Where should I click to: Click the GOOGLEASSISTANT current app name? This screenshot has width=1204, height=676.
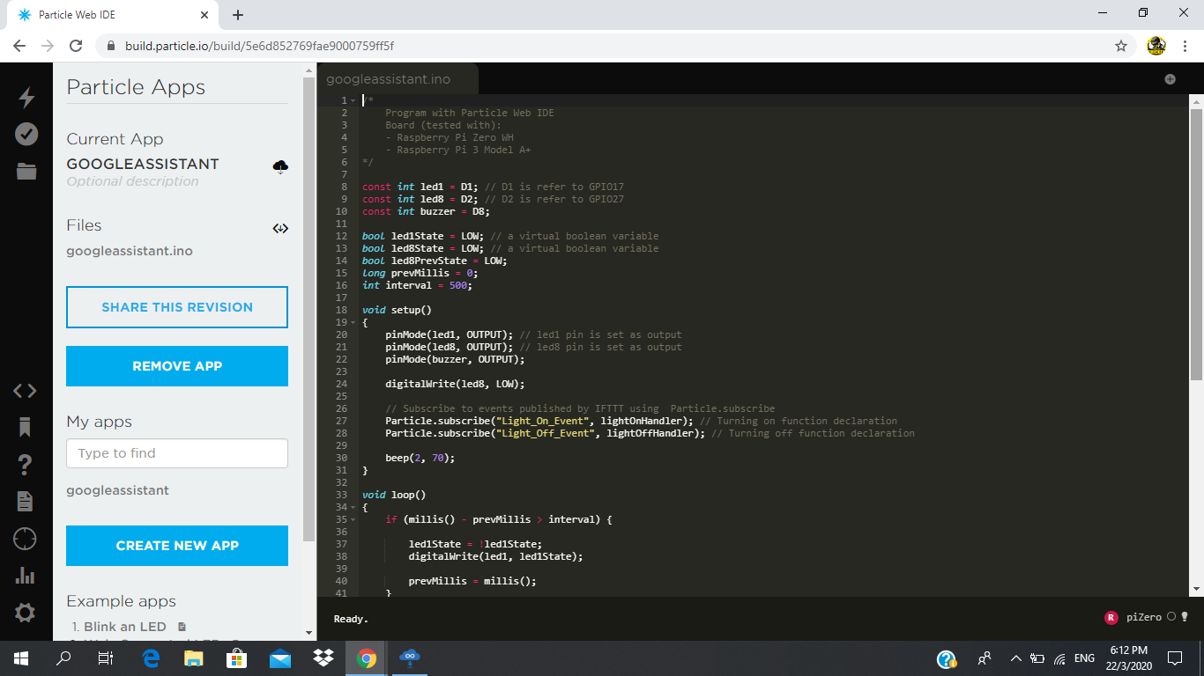coord(143,164)
